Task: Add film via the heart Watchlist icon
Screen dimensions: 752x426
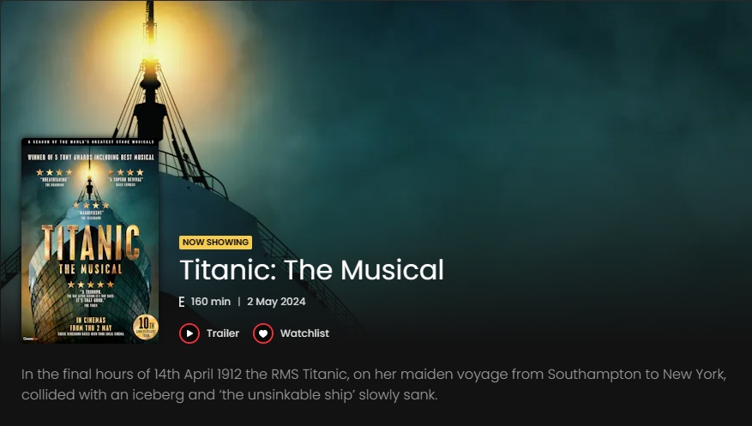Action: (263, 333)
